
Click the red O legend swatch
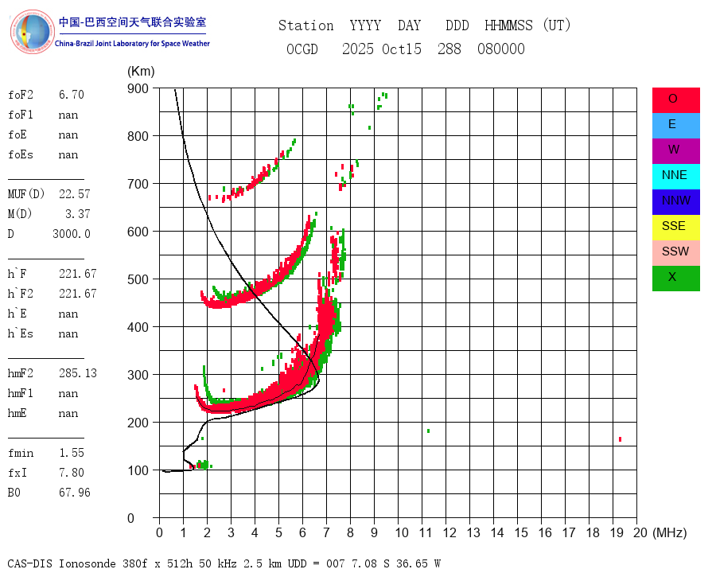(x=675, y=100)
